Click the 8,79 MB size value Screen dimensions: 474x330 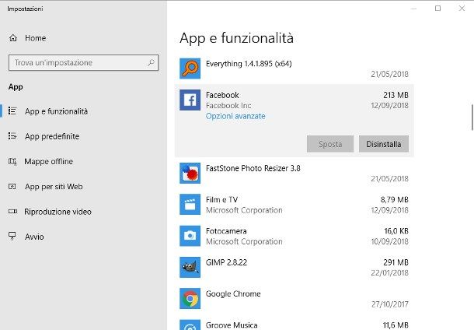pyautogui.click(x=394, y=199)
